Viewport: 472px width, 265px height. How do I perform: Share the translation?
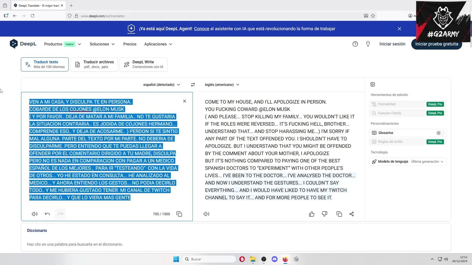coord(351,214)
